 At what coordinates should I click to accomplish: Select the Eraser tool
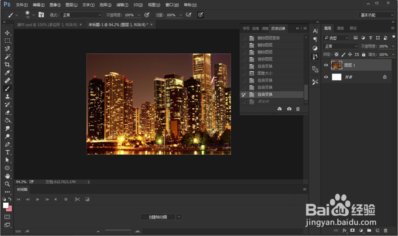click(x=7, y=112)
